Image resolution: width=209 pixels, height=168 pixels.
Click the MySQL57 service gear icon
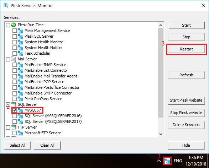[20, 110]
